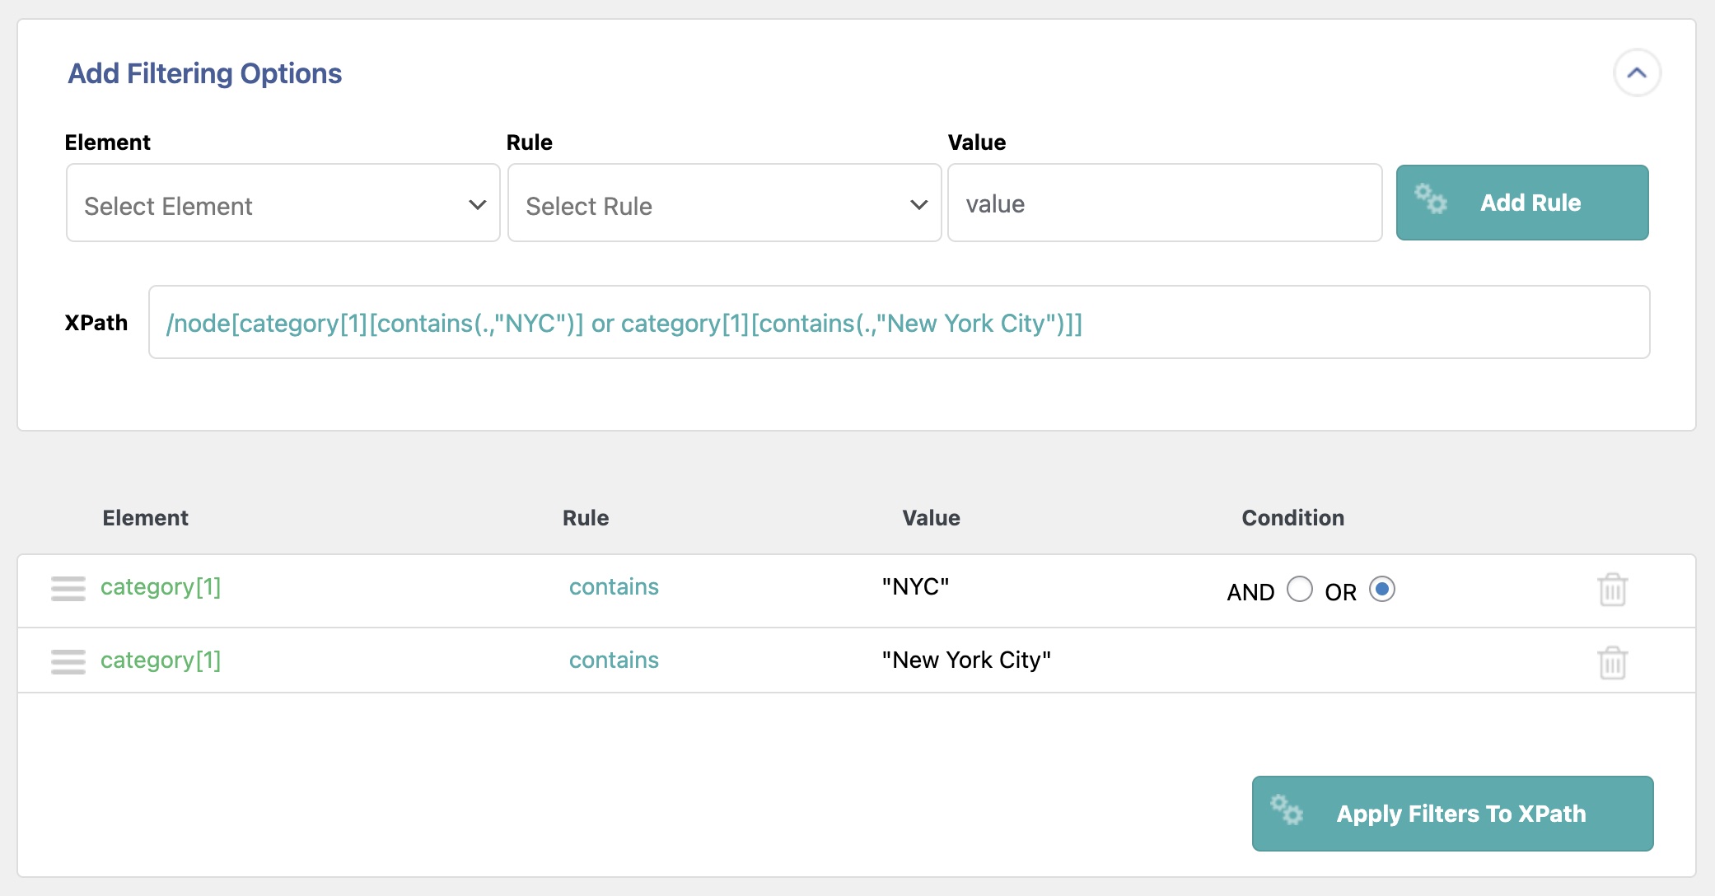Open the Select Element dropdown
1715x896 pixels.
pyautogui.click(x=283, y=203)
